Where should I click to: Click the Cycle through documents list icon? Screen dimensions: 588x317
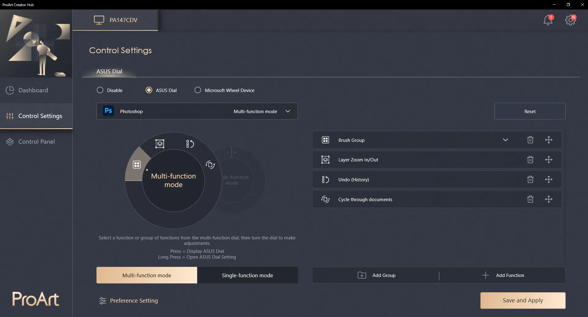[325, 199]
